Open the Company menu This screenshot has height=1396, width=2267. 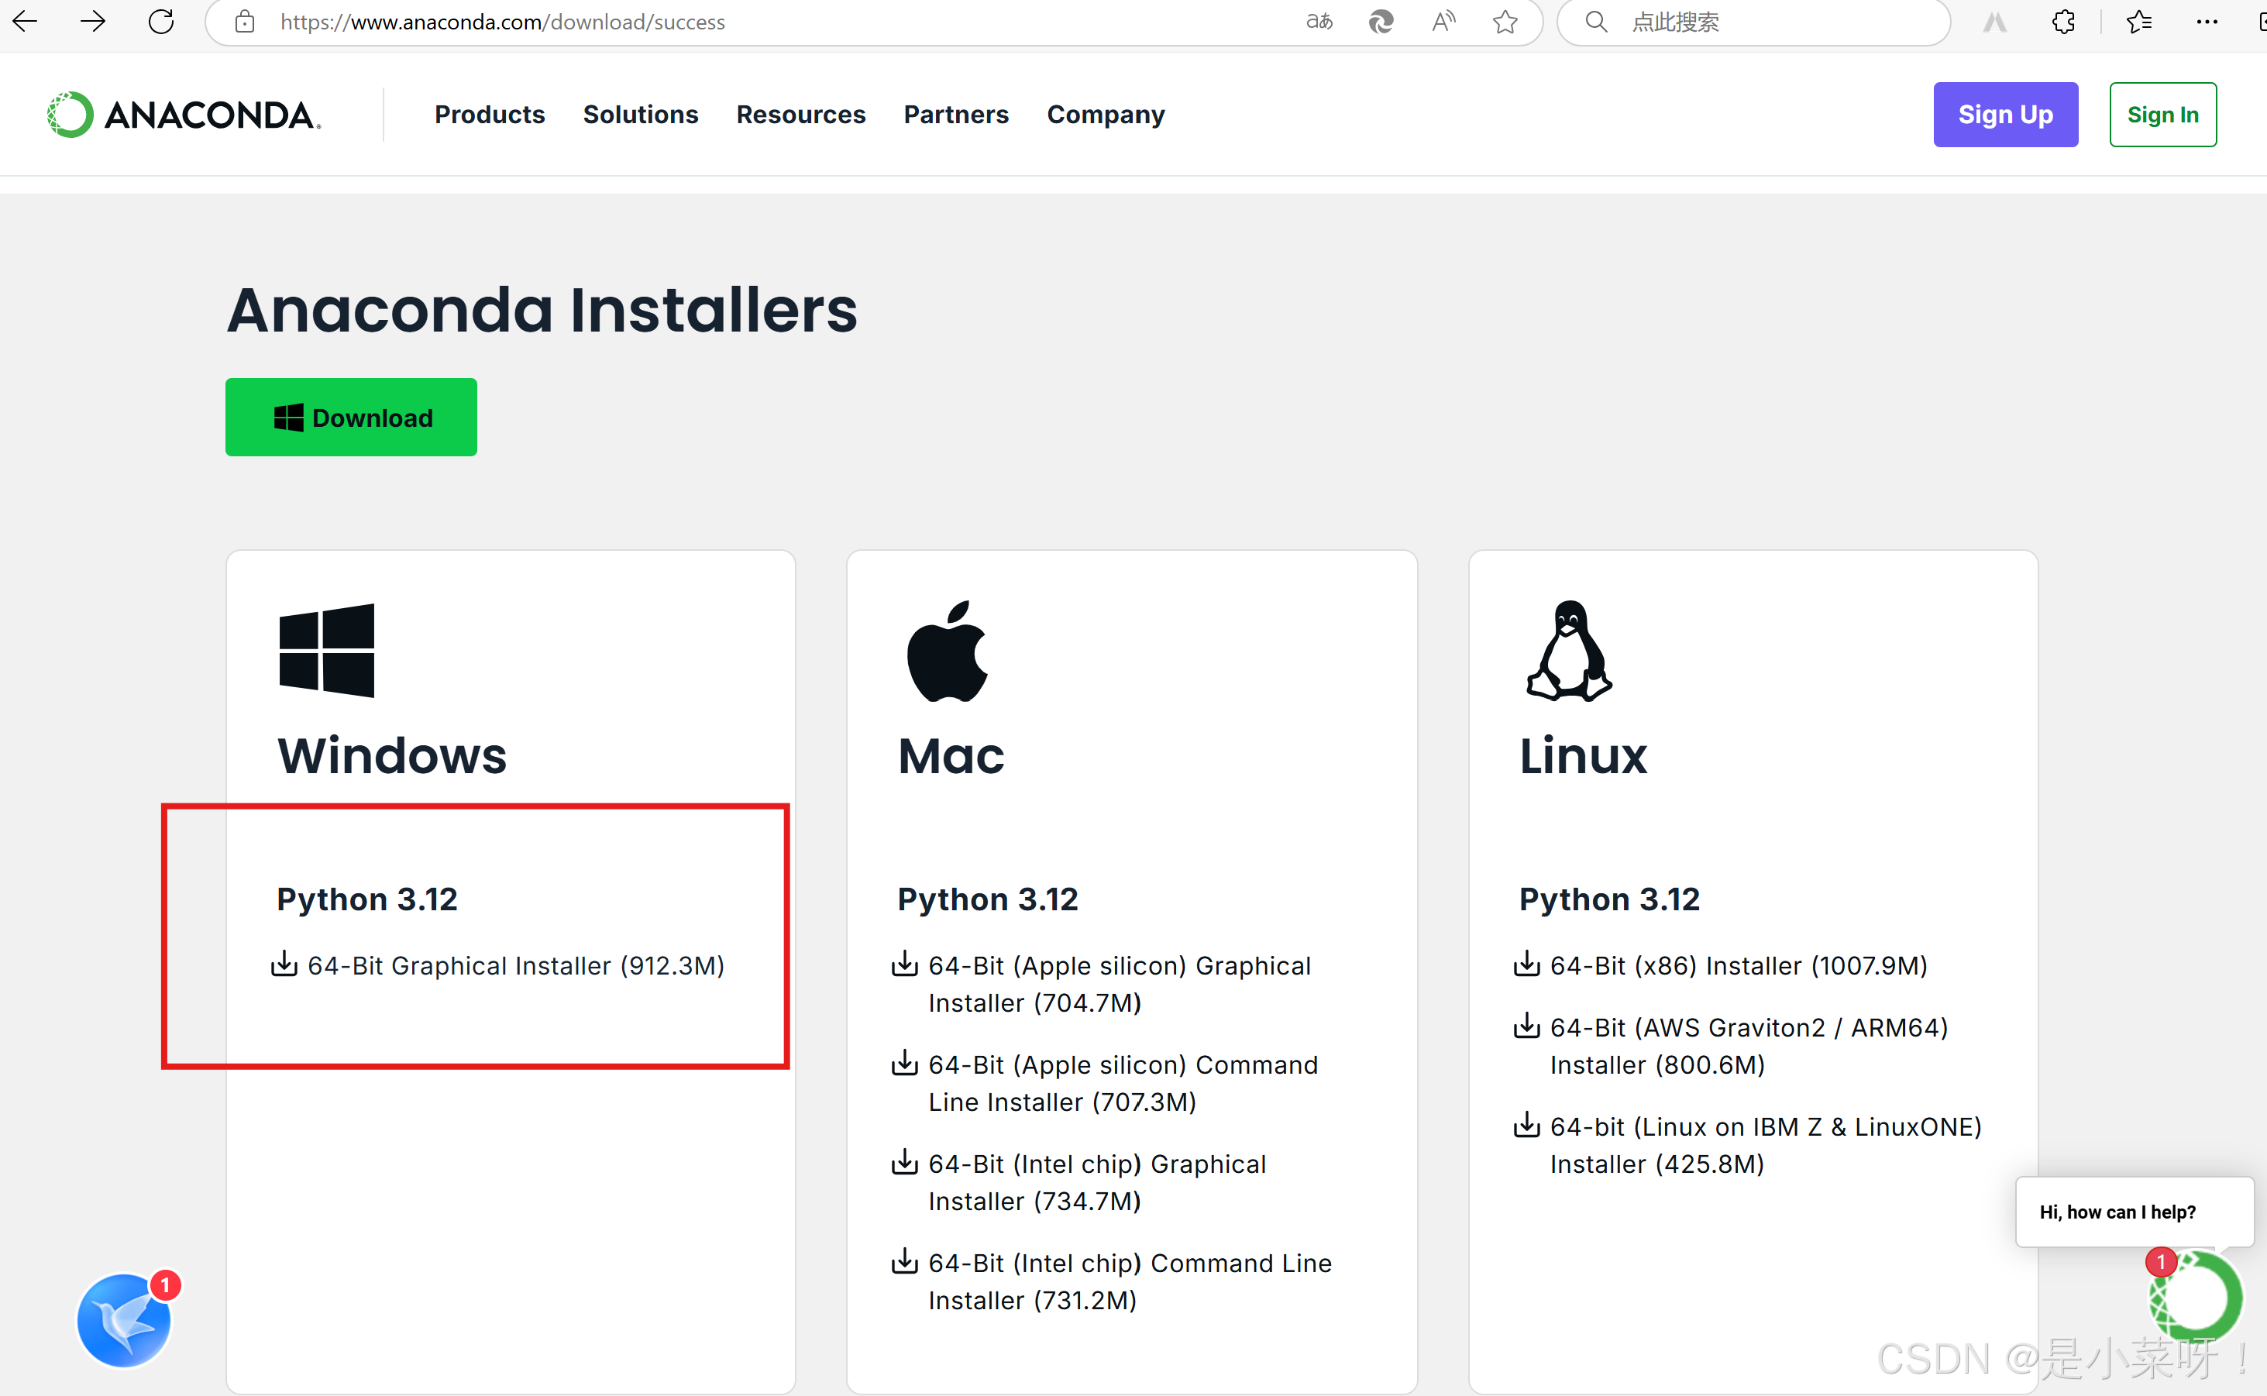click(1106, 115)
